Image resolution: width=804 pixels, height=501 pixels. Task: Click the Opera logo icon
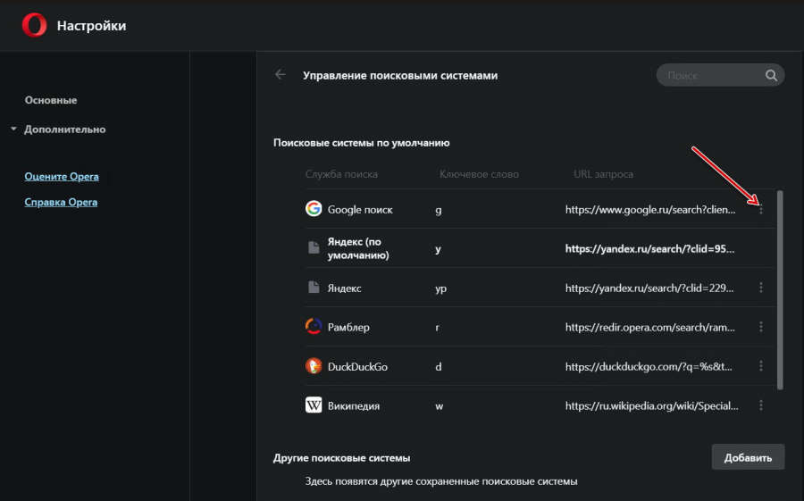(x=34, y=25)
